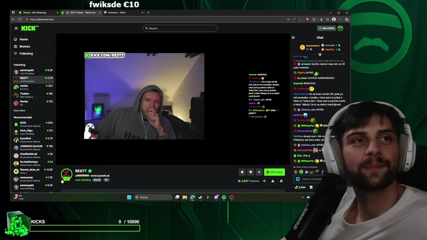Click the KICK logo
This screenshot has height=240, width=427.
(30, 28)
